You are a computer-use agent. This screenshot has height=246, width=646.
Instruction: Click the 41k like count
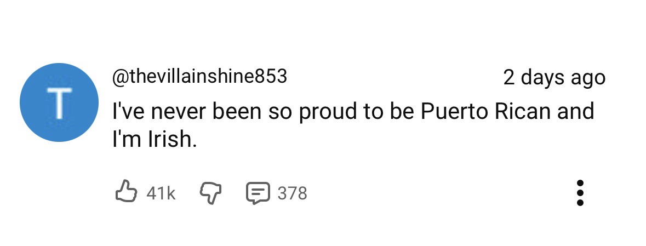[161, 193]
